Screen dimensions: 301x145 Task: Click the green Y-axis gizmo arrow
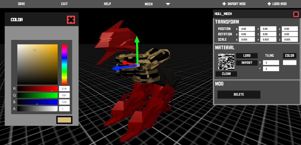click(137, 40)
